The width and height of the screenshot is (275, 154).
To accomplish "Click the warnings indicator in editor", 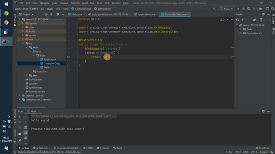I will [x=222, y=20].
